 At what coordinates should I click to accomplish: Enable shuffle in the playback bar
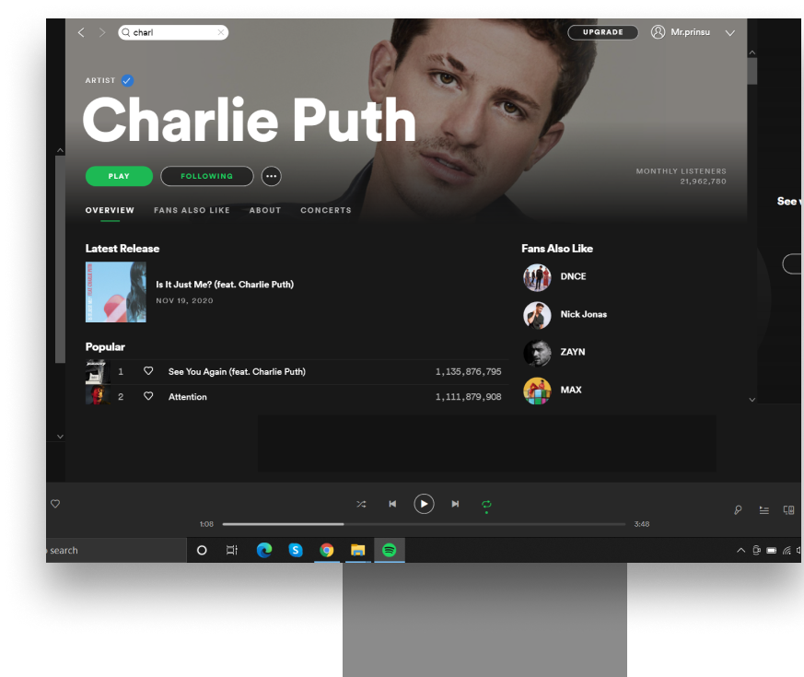click(361, 504)
